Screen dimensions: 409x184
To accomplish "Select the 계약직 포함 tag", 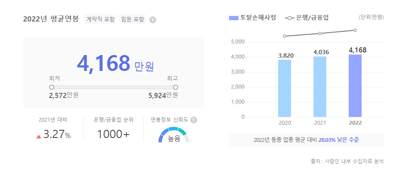I will (100, 19).
